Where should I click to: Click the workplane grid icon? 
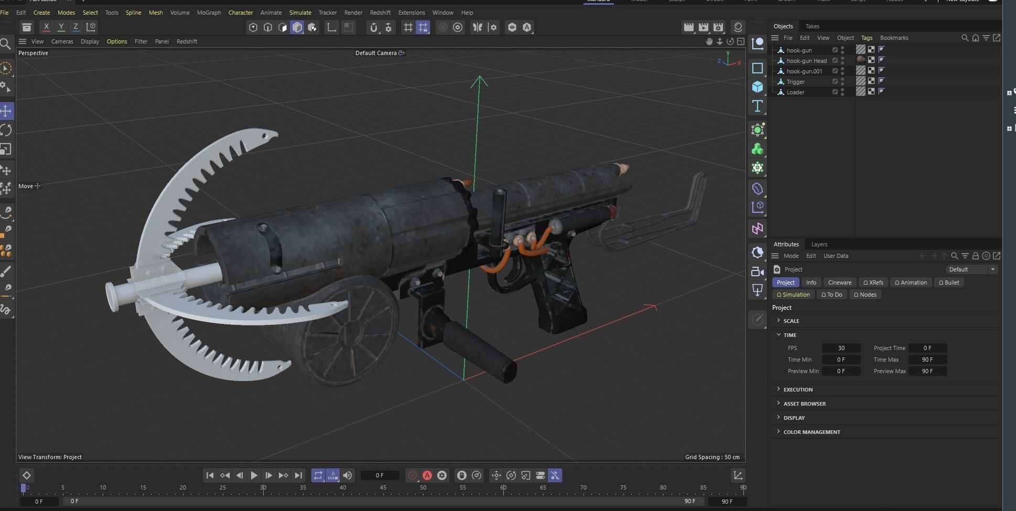pos(408,27)
